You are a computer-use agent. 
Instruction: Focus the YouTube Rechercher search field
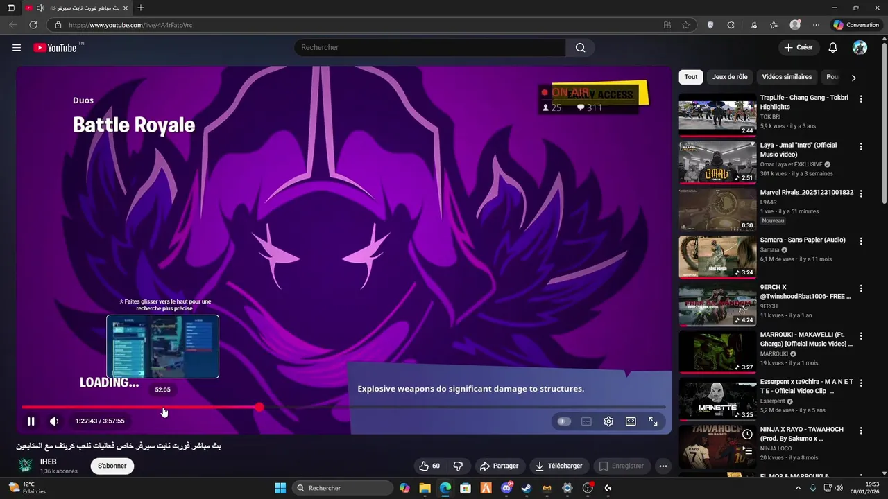(x=430, y=47)
